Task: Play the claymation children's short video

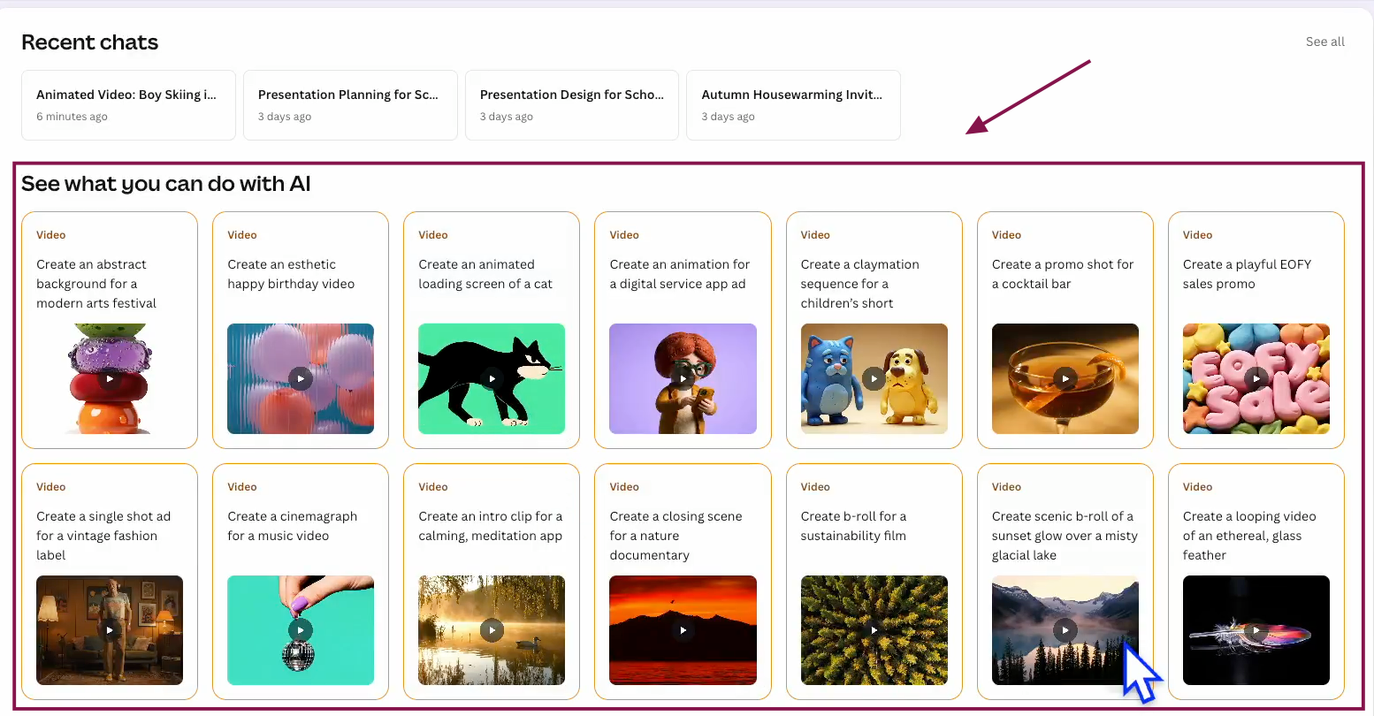Action: [x=874, y=378]
